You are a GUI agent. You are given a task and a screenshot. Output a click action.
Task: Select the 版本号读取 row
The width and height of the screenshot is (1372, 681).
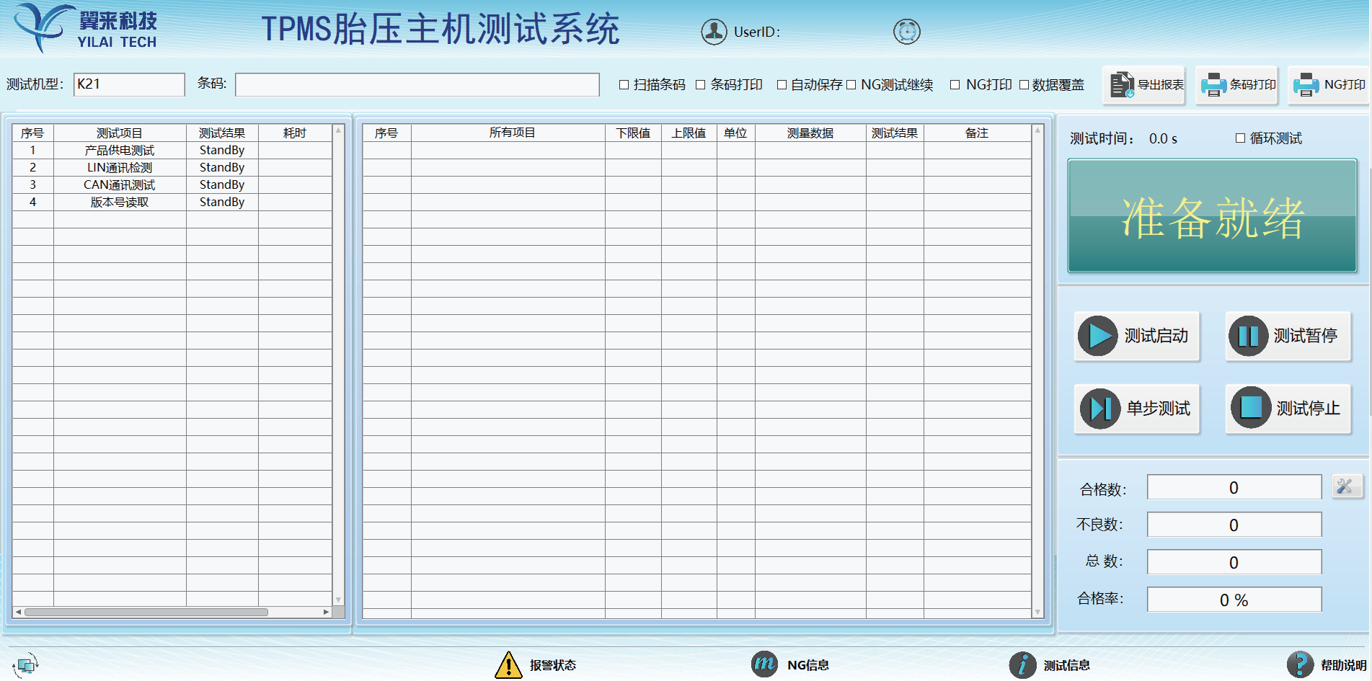pos(172,202)
